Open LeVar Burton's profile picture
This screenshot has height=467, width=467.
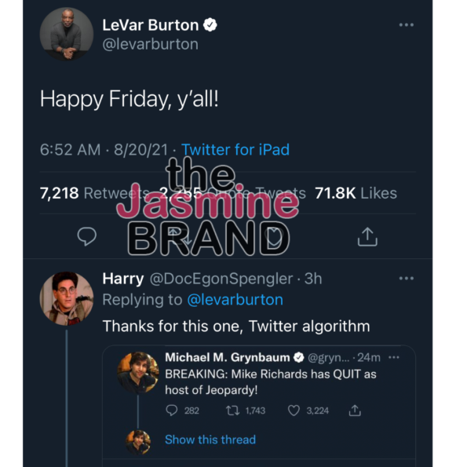(67, 35)
